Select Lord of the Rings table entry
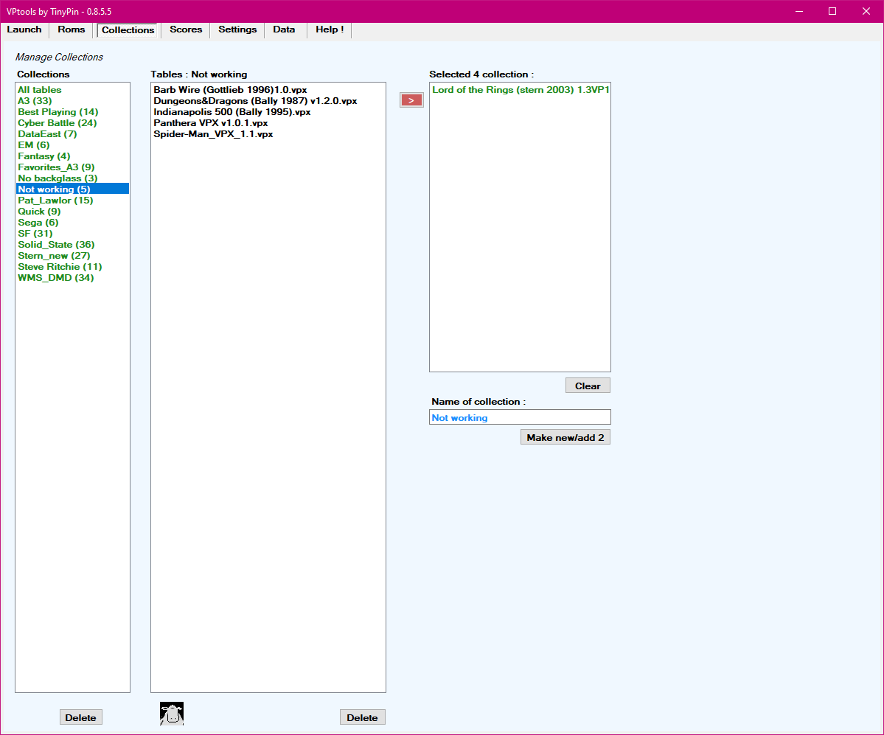884x735 pixels. [x=520, y=90]
